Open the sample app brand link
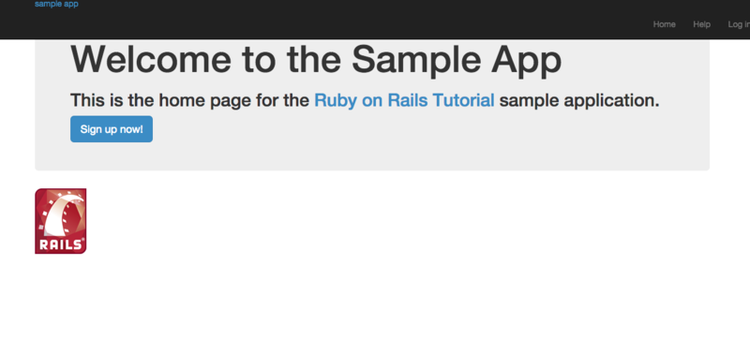This screenshot has height=339, width=750. tap(56, 5)
